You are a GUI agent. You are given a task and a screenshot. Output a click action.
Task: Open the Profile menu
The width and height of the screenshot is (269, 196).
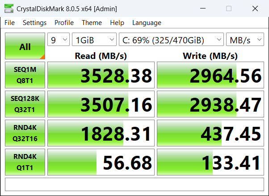(x=64, y=23)
